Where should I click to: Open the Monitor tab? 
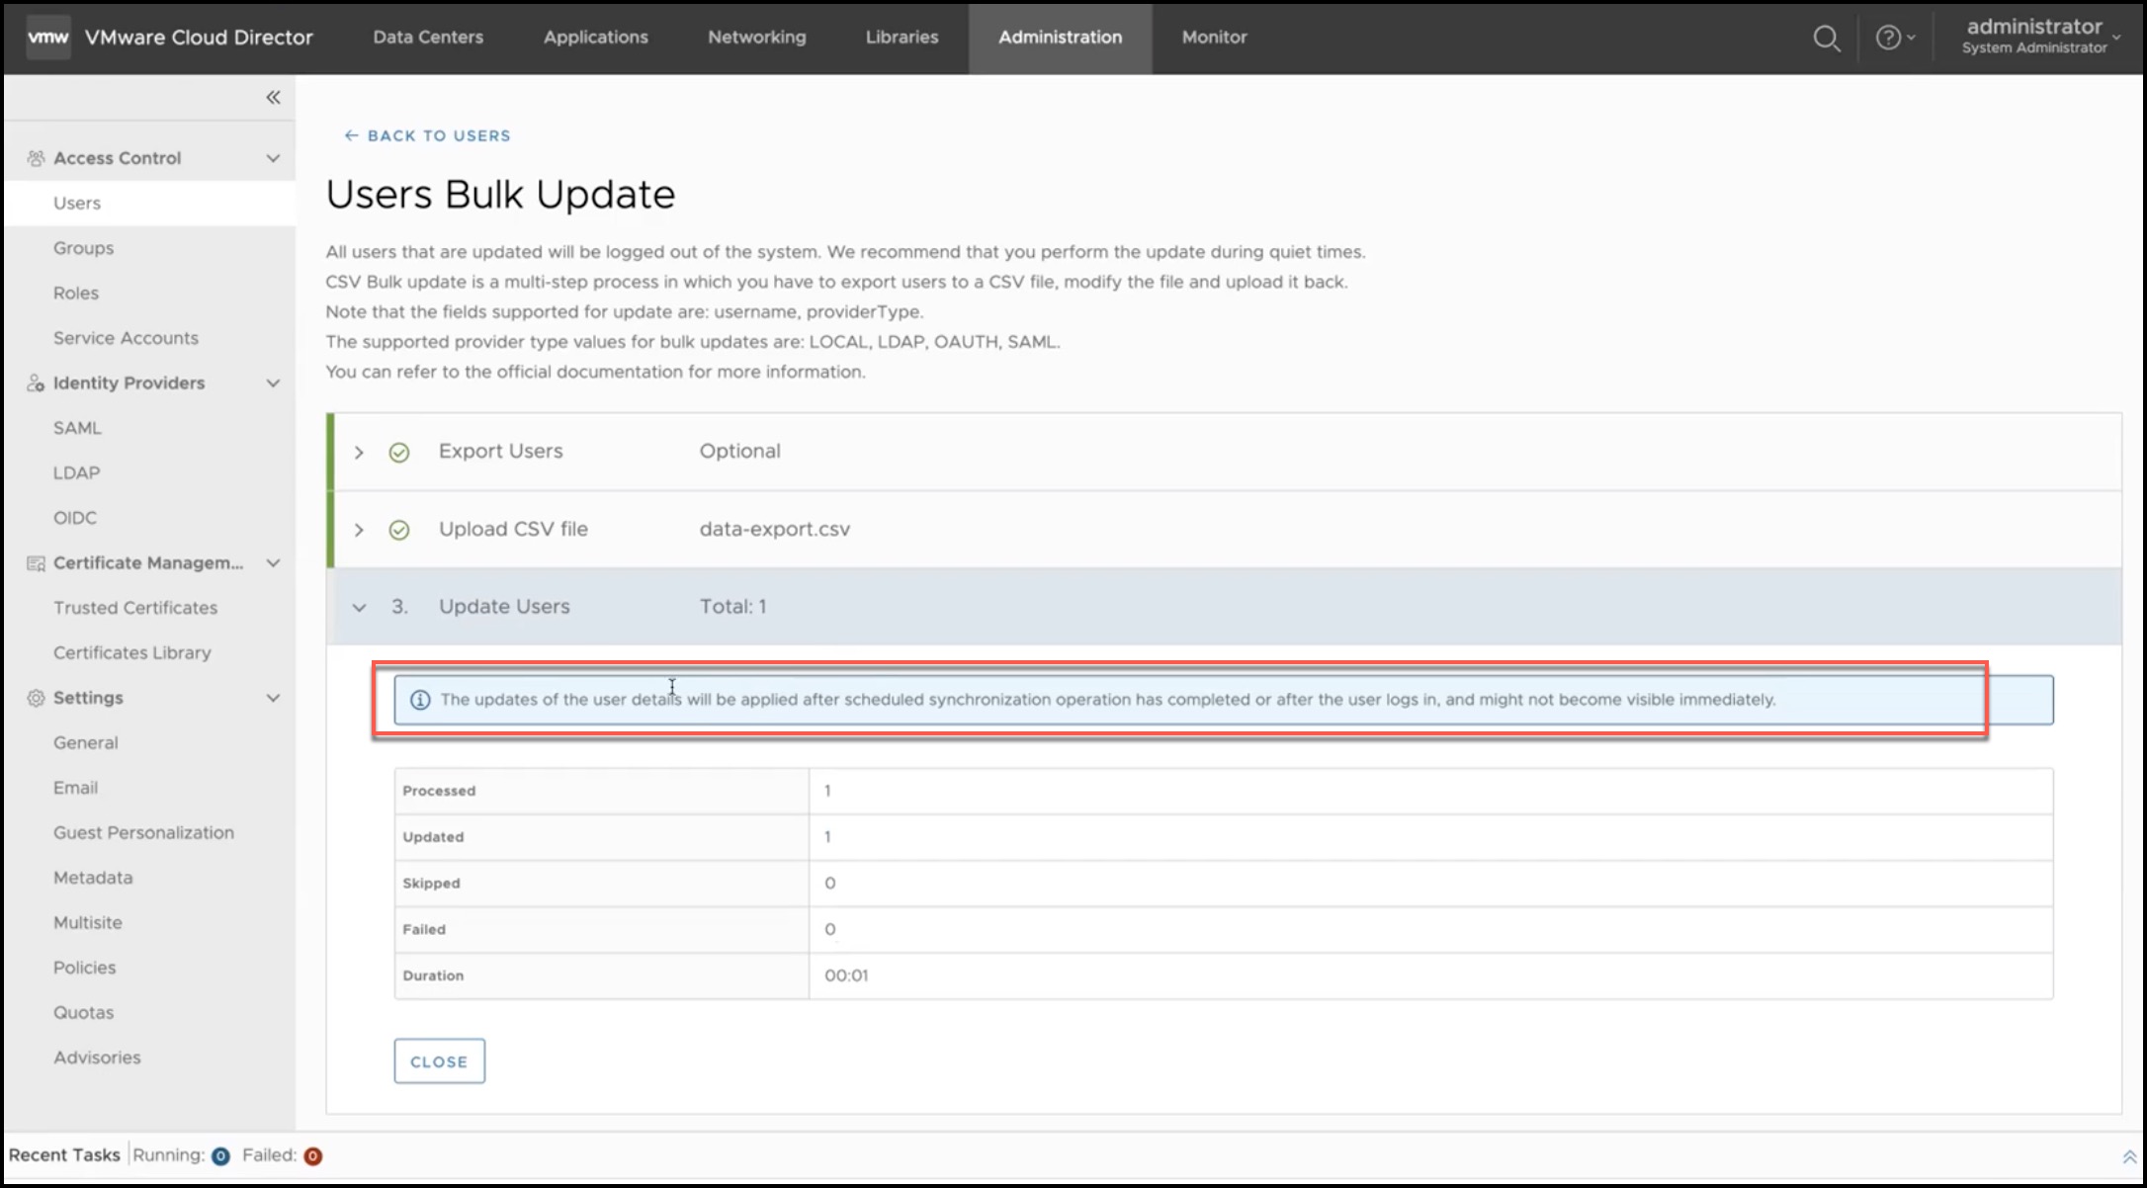(x=1214, y=38)
